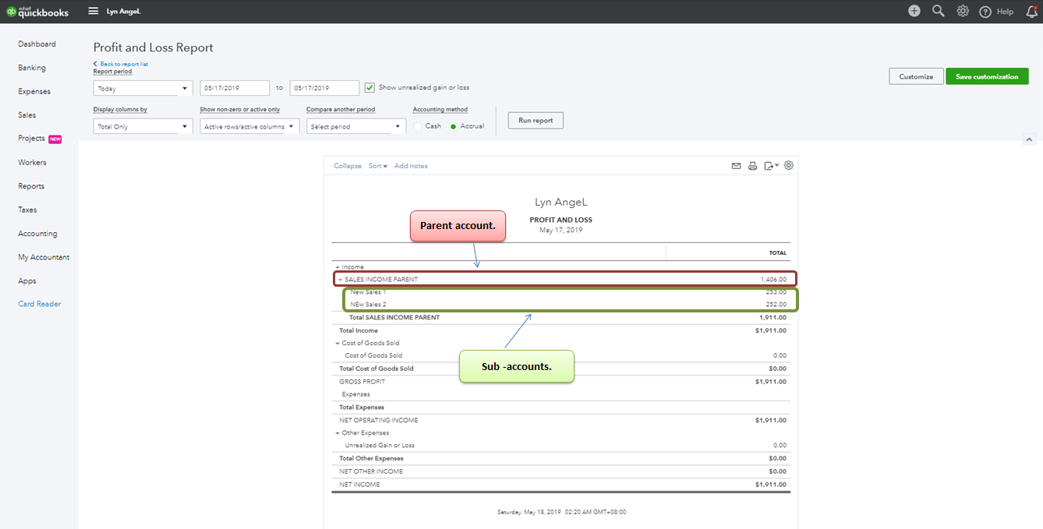Click the Run report button
Viewport: 1043px width, 529px height.
point(536,121)
